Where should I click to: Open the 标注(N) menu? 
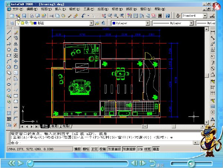(x=117, y=9)
